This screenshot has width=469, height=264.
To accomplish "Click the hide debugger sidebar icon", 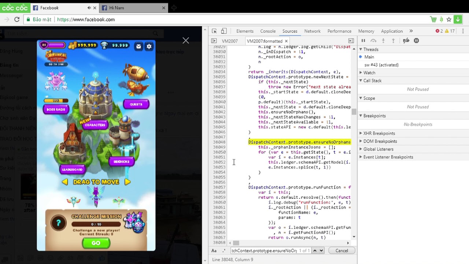I will point(351,41).
